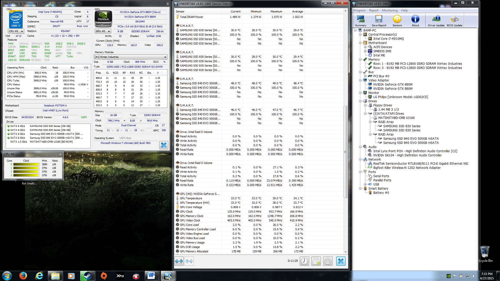Open Steam from the taskbar

[87, 276]
